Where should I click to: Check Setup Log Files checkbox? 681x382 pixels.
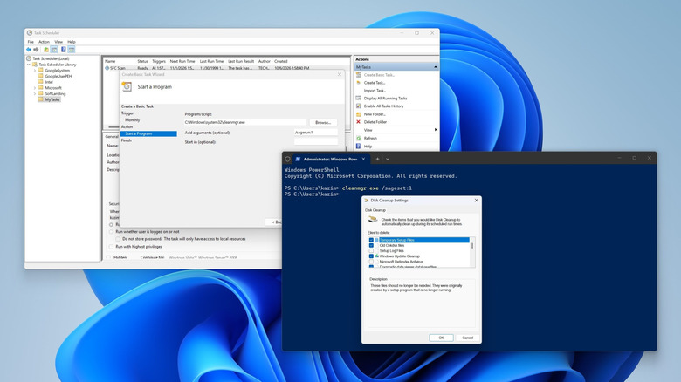click(x=371, y=251)
